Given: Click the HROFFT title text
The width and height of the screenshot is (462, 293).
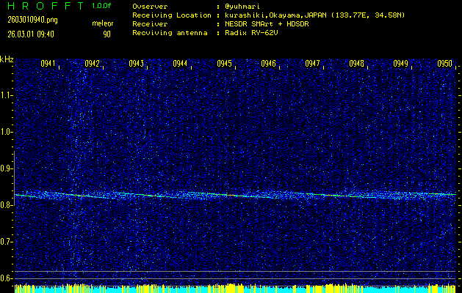Looking at the screenshot, I should point(43,6).
